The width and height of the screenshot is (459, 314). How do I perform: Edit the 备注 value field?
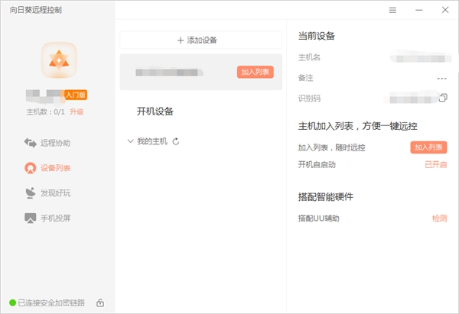click(x=441, y=78)
